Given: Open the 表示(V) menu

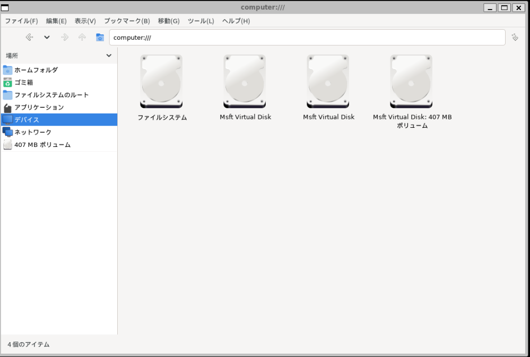Looking at the screenshot, I should (x=85, y=21).
